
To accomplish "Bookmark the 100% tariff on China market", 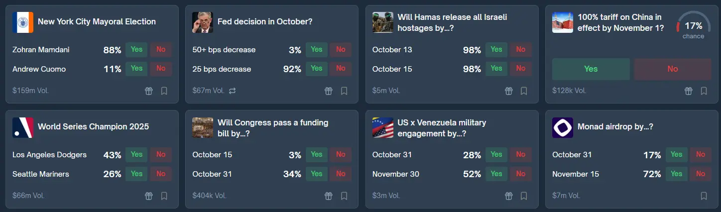I will click(x=704, y=91).
